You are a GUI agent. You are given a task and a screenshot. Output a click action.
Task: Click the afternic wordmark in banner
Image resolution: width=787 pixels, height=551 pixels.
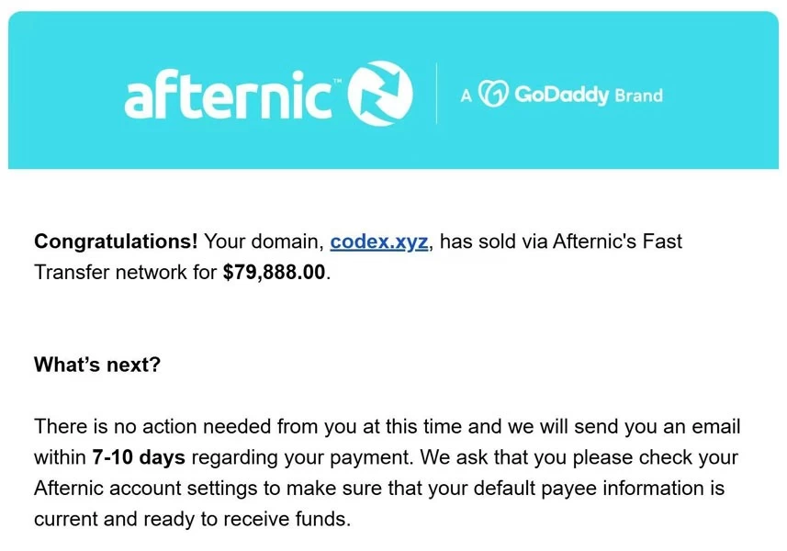coord(228,96)
